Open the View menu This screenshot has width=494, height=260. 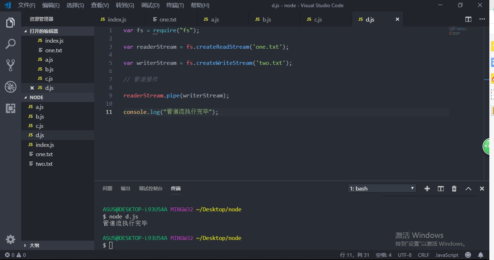[100, 5]
